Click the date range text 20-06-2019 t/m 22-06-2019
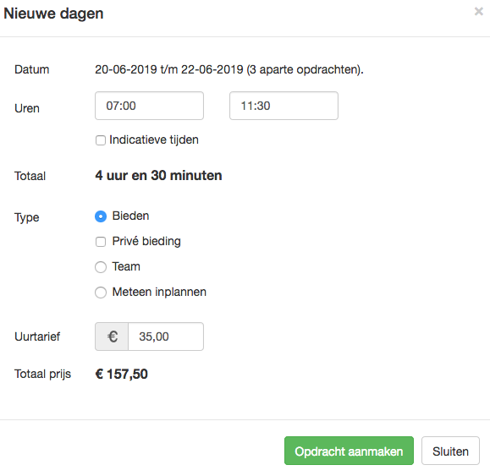The height and width of the screenshot is (476, 490). (x=169, y=69)
